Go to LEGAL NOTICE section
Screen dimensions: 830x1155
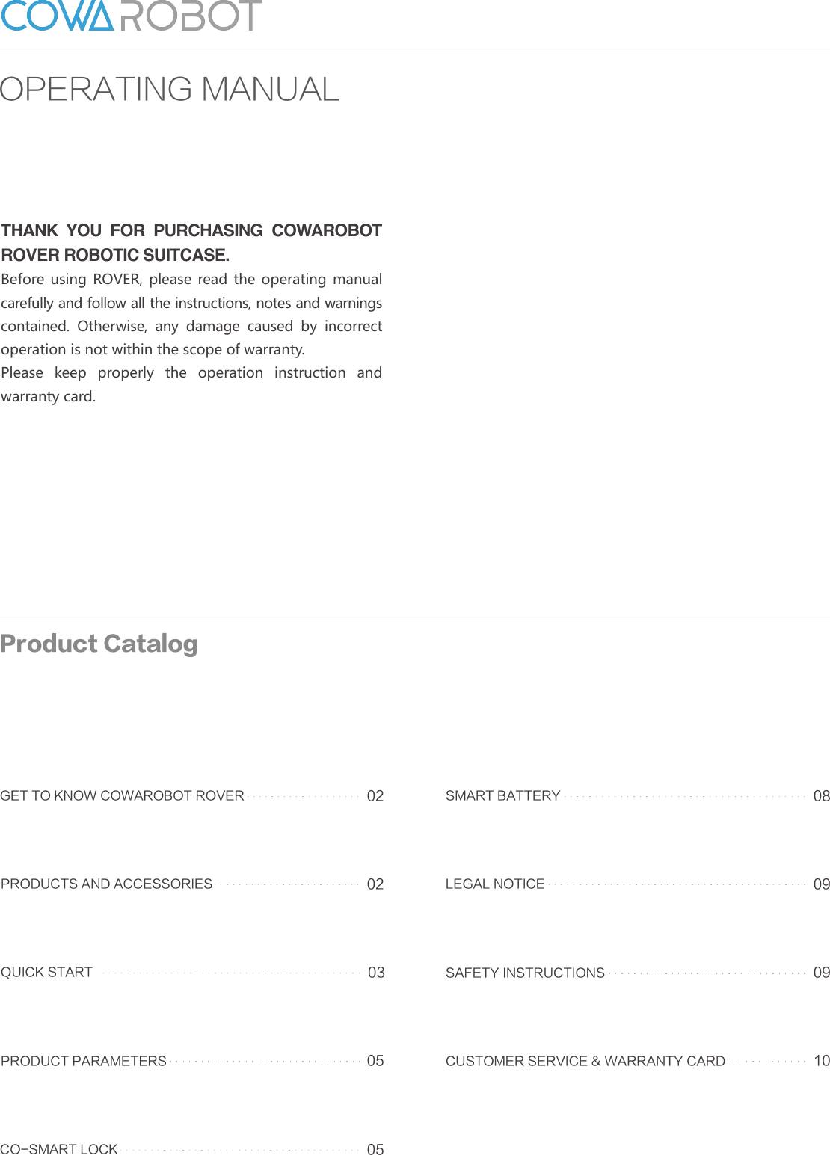tap(638, 884)
